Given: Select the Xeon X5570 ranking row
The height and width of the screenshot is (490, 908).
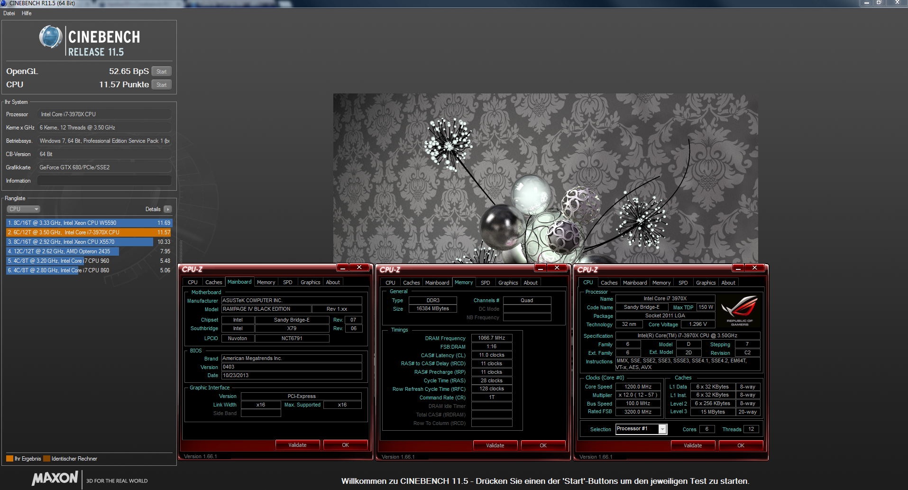Looking at the screenshot, I should click(x=89, y=242).
